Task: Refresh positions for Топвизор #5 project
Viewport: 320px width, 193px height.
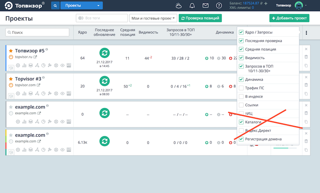Action: pos(104,53)
